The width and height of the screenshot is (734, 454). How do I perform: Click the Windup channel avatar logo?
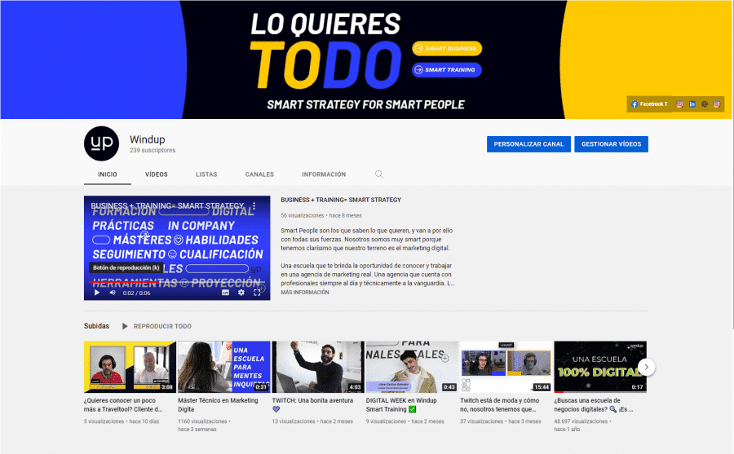pyautogui.click(x=102, y=143)
